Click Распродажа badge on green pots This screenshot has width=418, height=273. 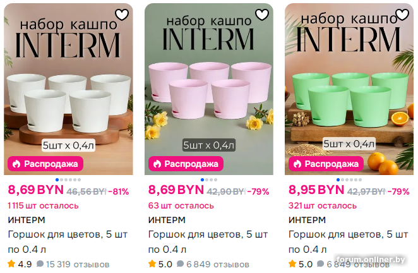[326, 164]
